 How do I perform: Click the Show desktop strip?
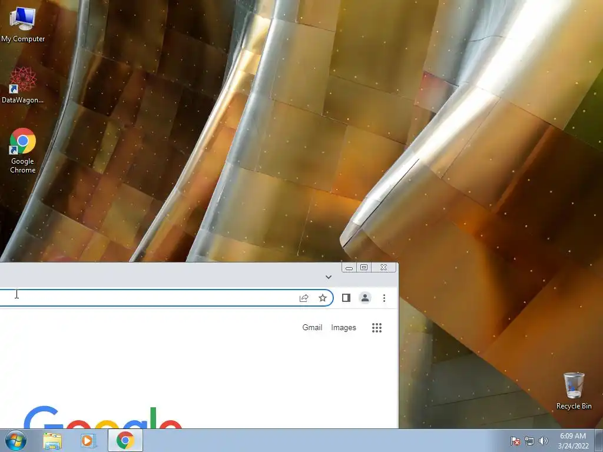tap(599, 440)
